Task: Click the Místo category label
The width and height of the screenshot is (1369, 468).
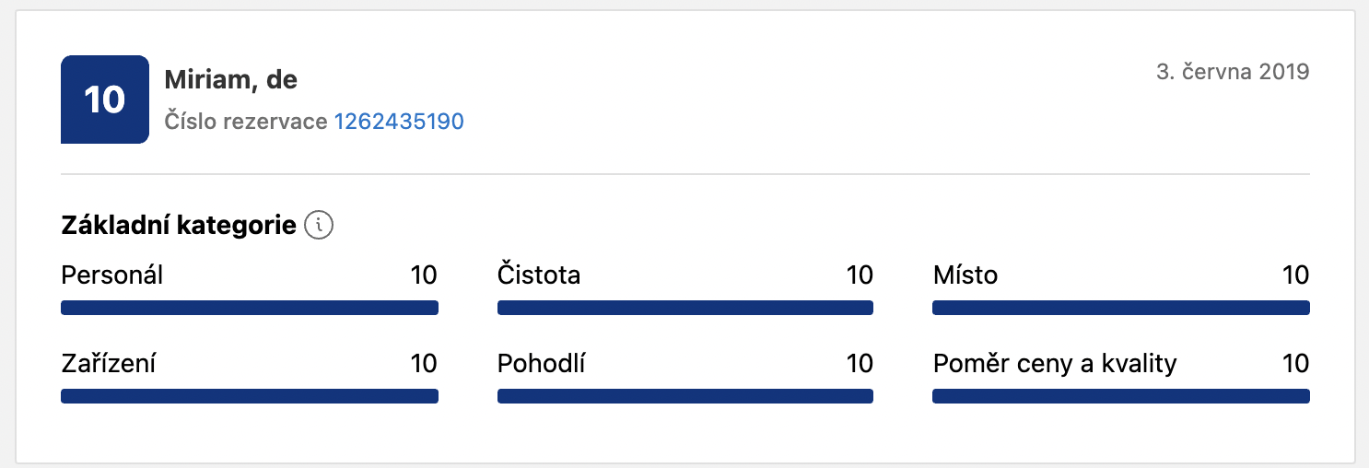Action: (965, 275)
